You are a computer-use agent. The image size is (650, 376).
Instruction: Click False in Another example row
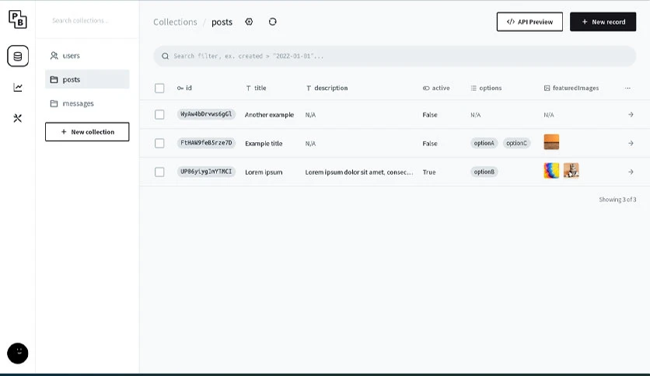pos(430,115)
